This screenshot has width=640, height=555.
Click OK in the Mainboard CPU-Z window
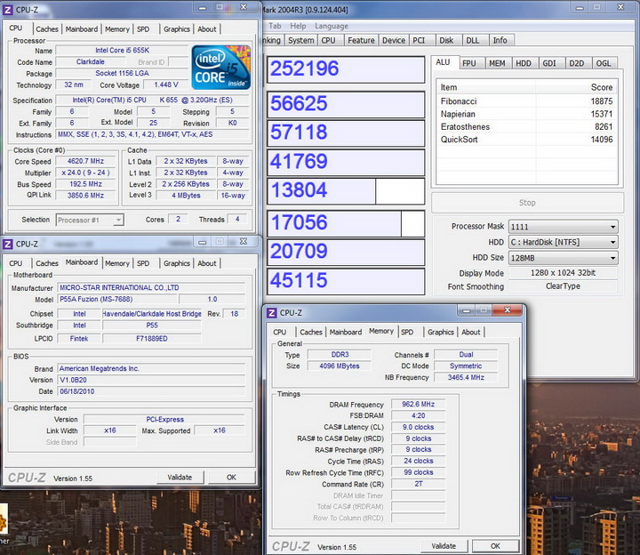(231, 477)
